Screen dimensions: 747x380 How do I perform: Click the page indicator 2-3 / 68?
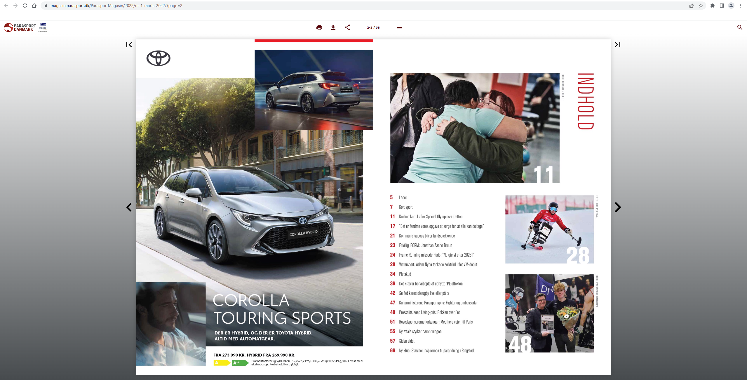[x=373, y=27]
